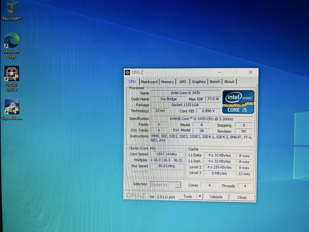Click the Max TDP value '77.0 W'
Screen dimensions: 309x232
pyautogui.click(x=213, y=99)
